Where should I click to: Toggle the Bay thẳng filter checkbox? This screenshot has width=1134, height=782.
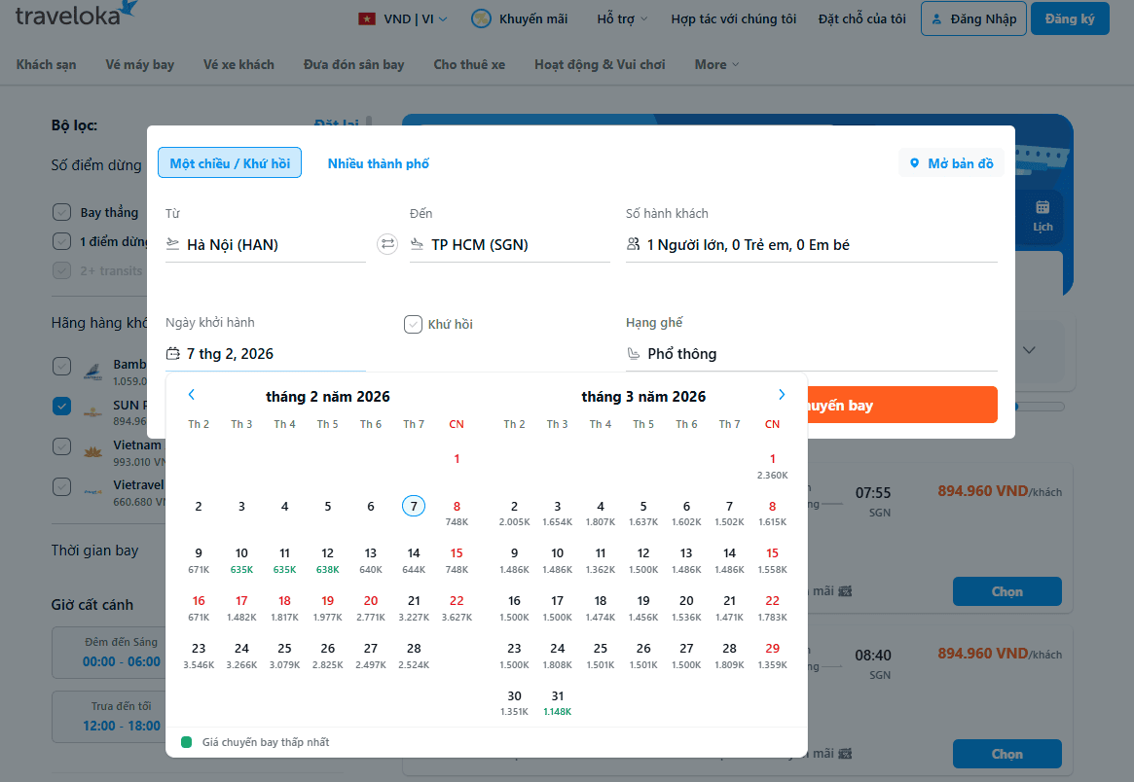point(62,212)
